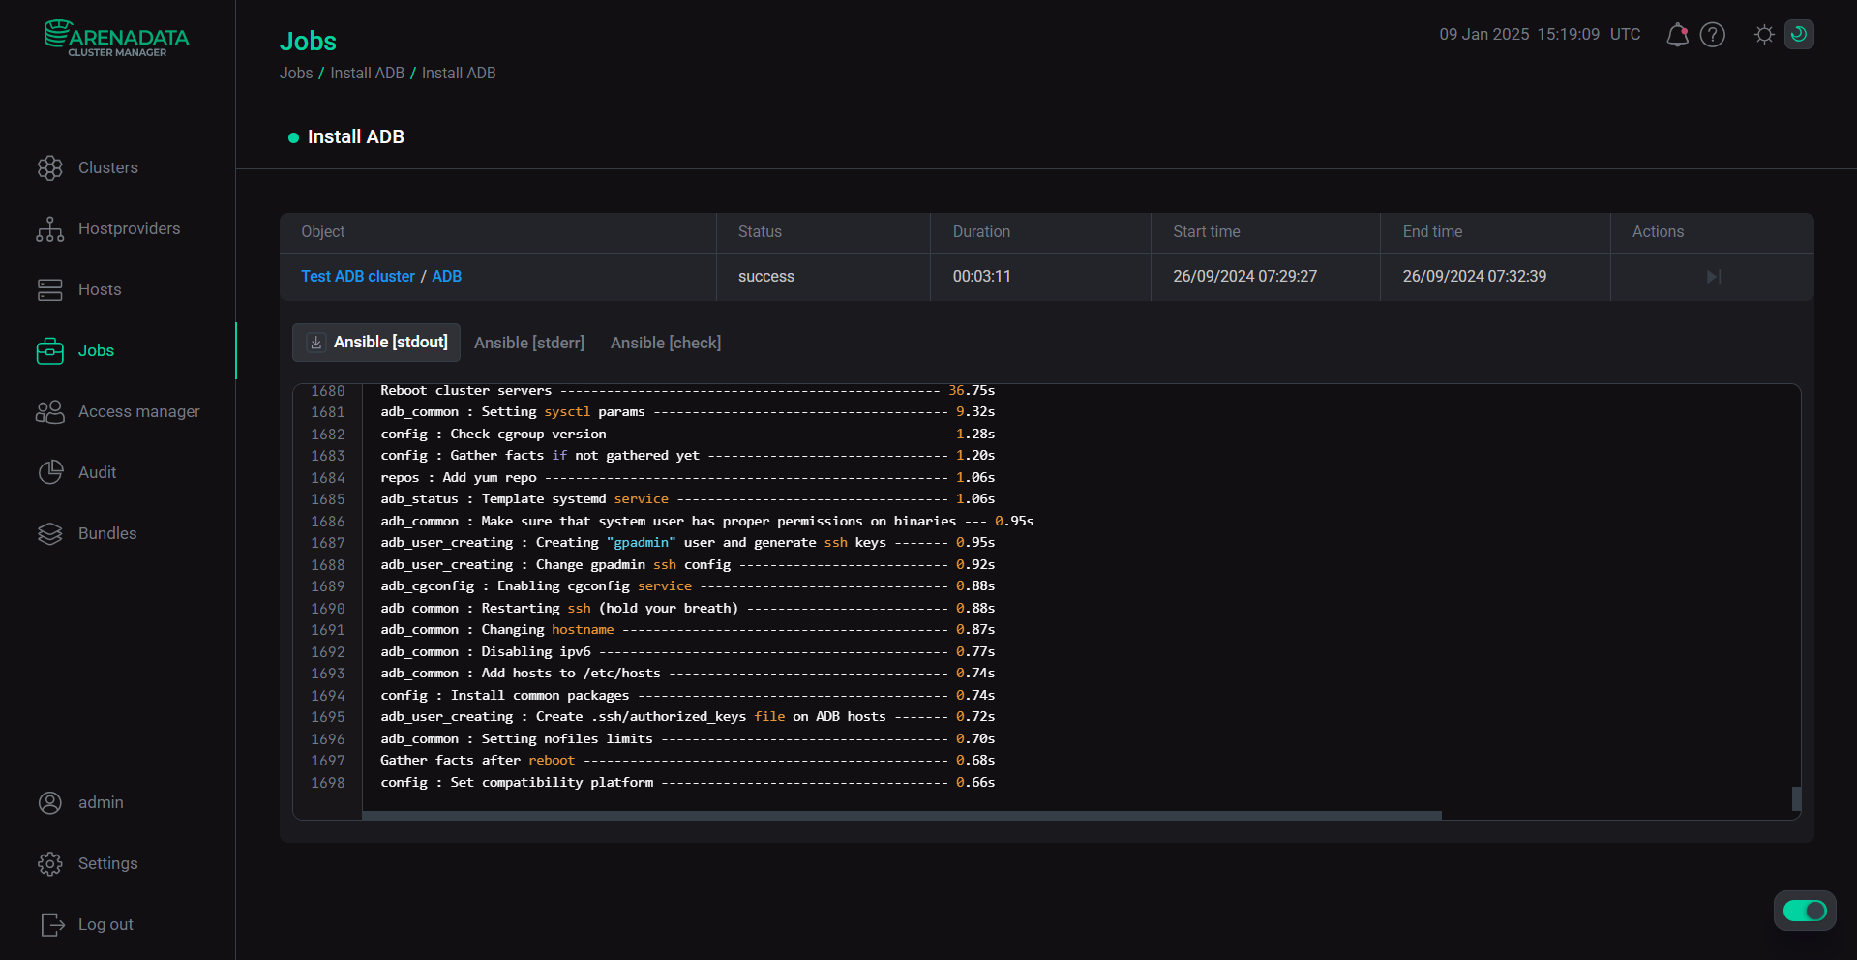Open the Bundles page
1857x960 pixels.
click(x=107, y=533)
